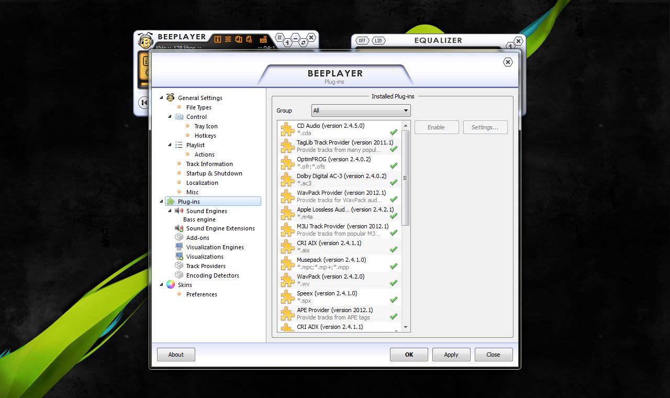Select the CRI ADX plug-in row
This screenshot has width=670, height=398.
click(340, 327)
